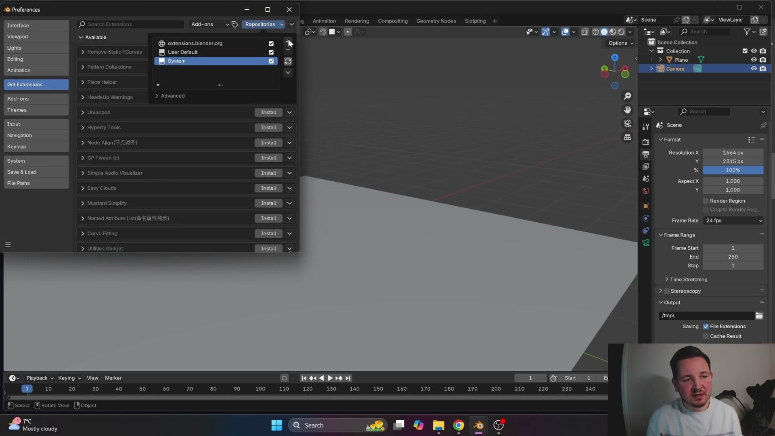Install the Curve Fitting extension
The height and width of the screenshot is (436, 775).
pos(268,234)
